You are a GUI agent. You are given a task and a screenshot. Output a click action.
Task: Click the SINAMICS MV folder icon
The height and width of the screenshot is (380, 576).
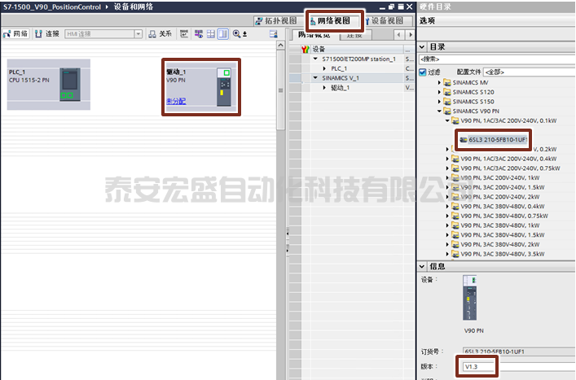pyautogui.click(x=447, y=82)
